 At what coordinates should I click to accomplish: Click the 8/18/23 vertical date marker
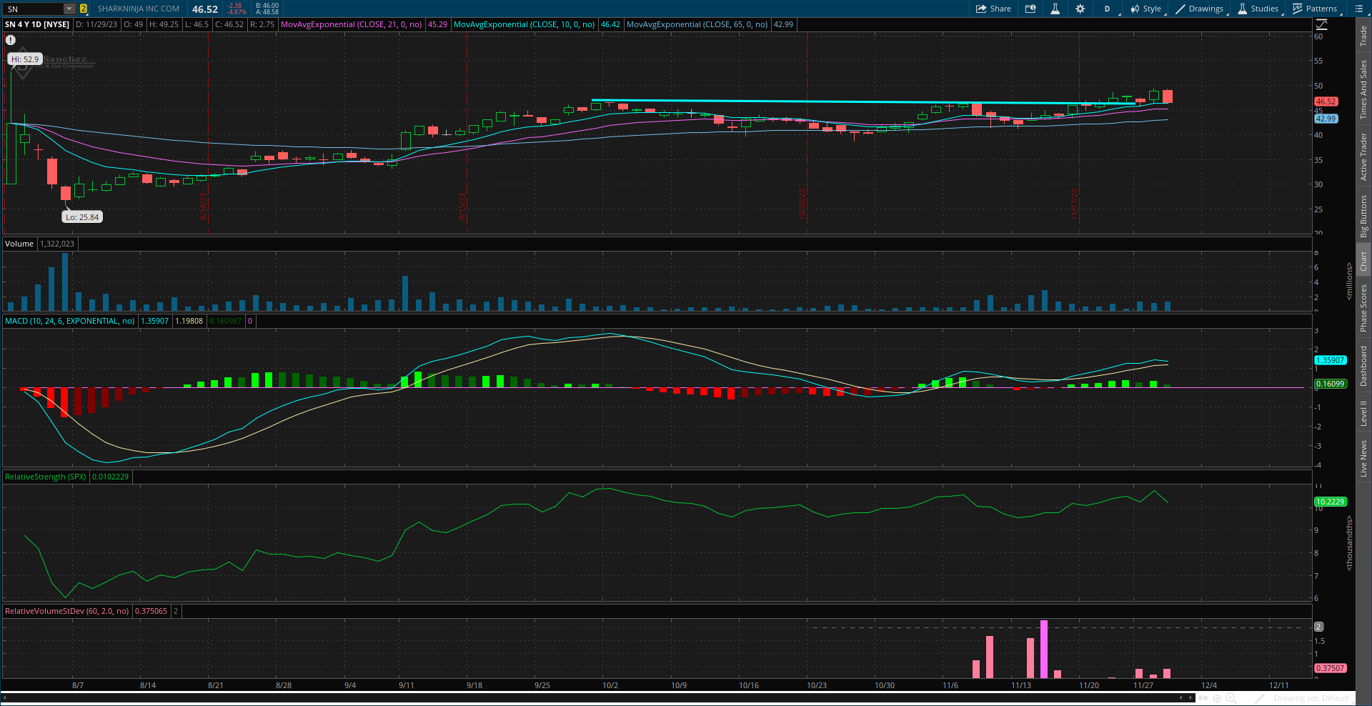[203, 206]
